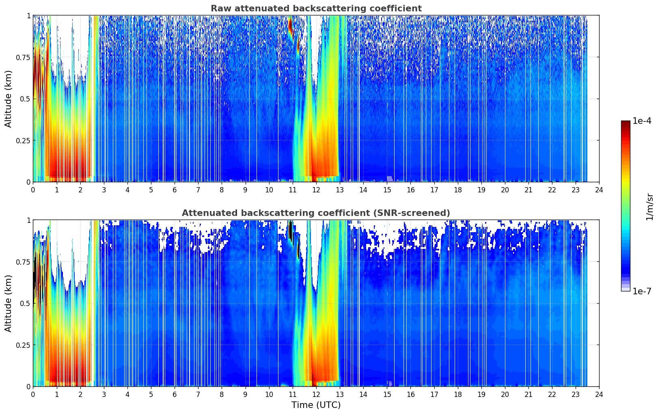This screenshot has width=658, height=414.
Task: Click hour "9" tick under the raw plot
Action: click(245, 190)
